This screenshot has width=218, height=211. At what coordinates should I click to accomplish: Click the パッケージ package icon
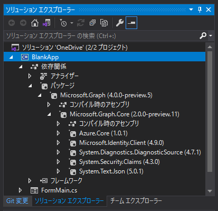[44, 86]
